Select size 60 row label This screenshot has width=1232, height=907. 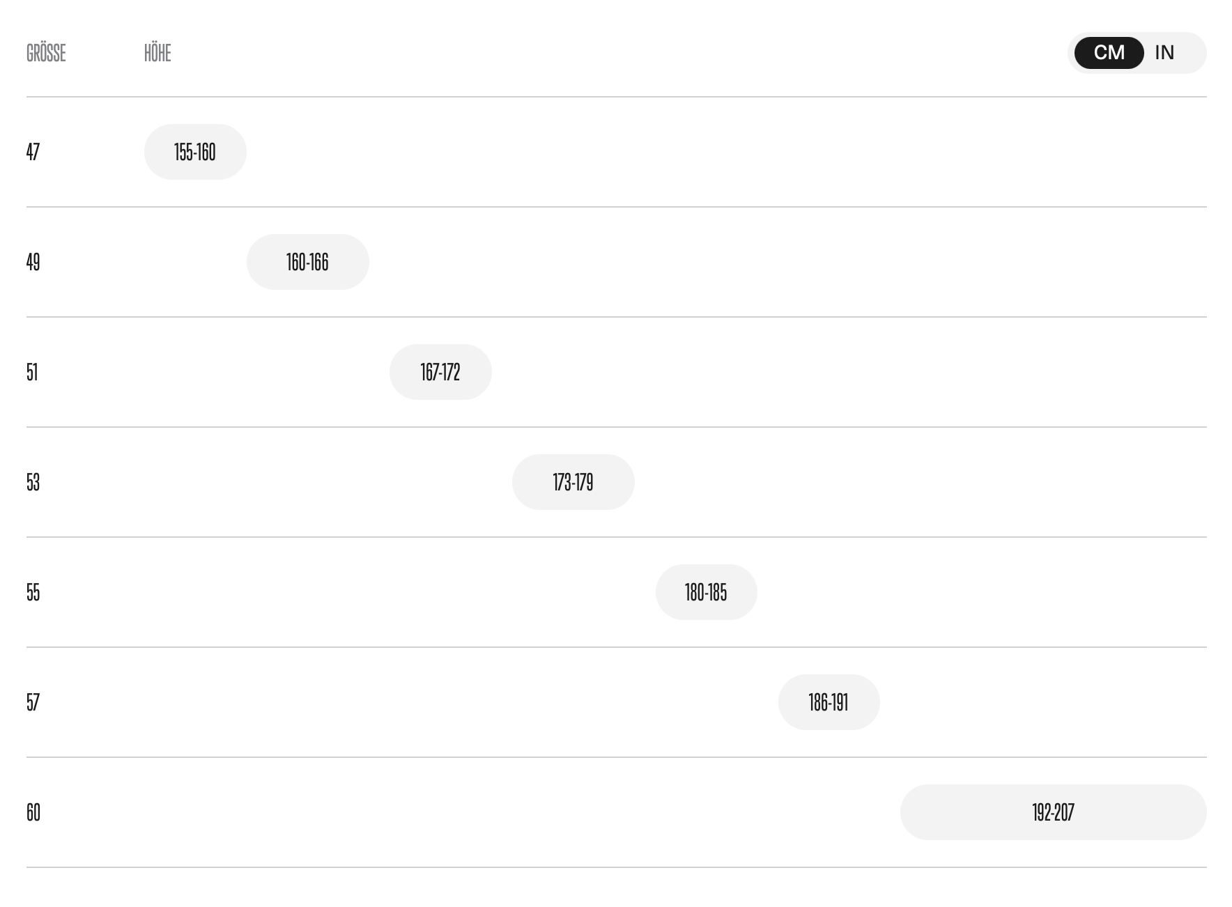pyautogui.click(x=33, y=812)
